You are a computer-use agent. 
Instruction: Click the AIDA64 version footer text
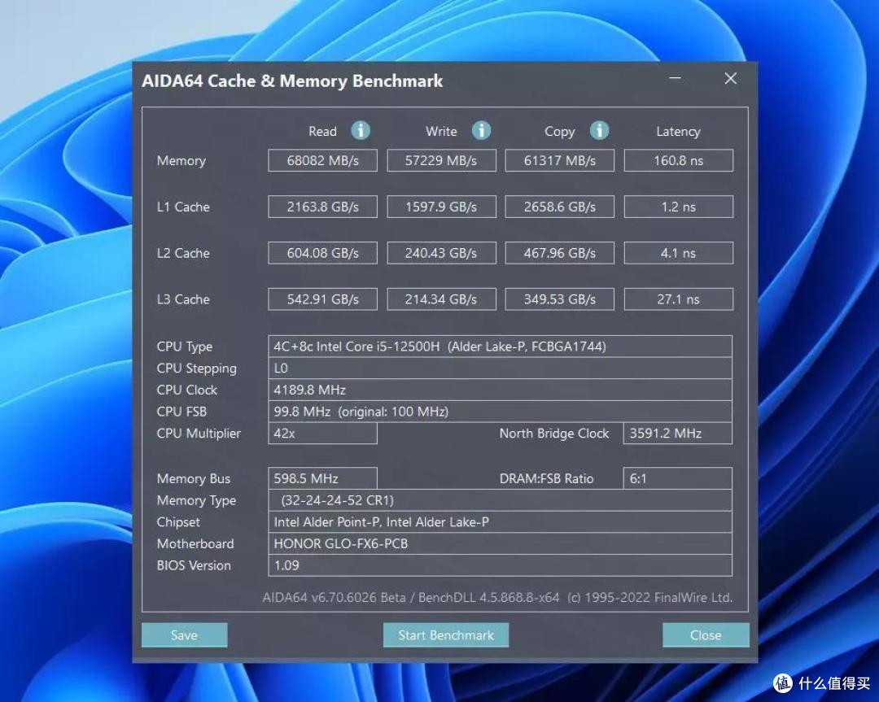pyautogui.click(x=497, y=598)
